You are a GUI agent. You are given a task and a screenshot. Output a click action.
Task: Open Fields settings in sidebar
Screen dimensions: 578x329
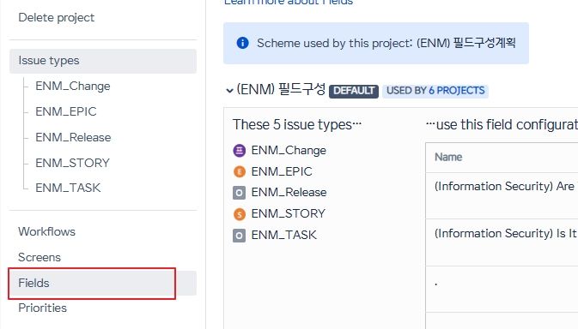tap(103, 283)
